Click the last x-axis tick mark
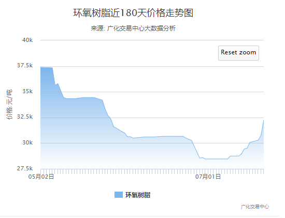Screen dimensions: 285x218 point(263,171)
